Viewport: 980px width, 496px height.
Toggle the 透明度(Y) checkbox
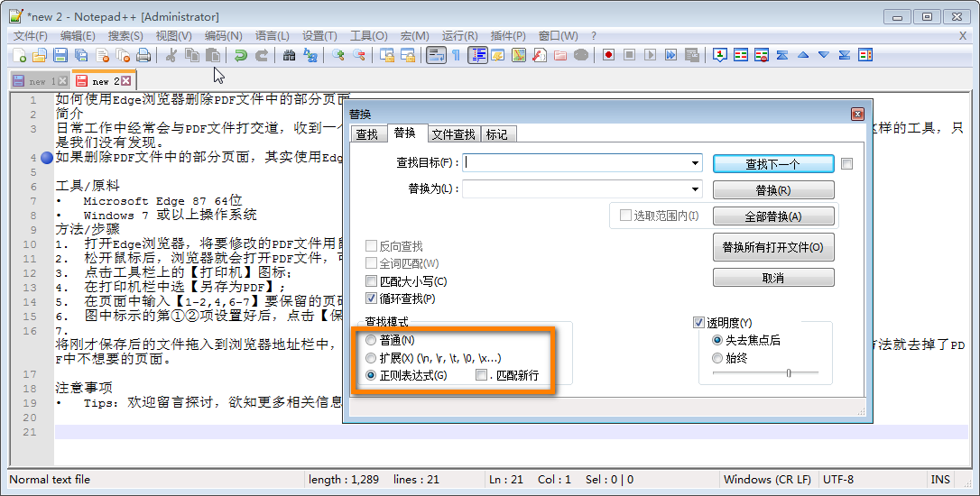pos(698,323)
